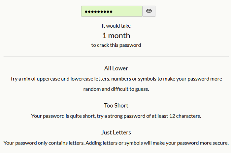Select the "Just Letters" heading
Screen dimensions: 231x153
click(116, 133)
